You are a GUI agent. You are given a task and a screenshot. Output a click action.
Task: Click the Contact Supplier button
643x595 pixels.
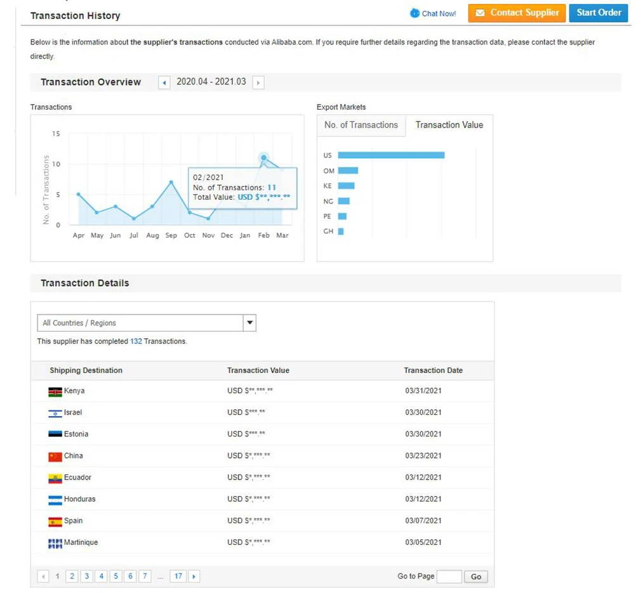[517, 13]
